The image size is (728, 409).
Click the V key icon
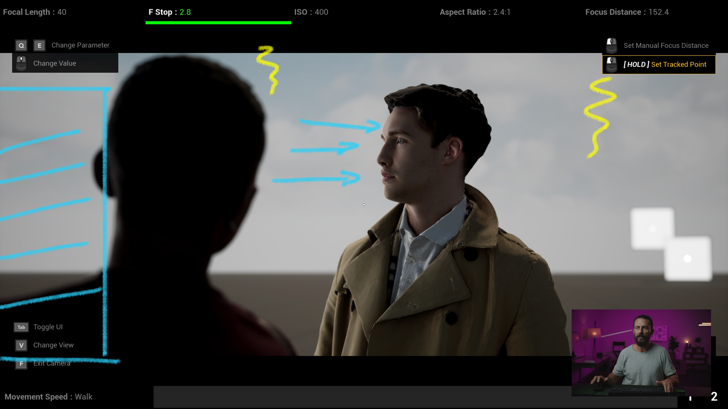(x=21, y=345)
